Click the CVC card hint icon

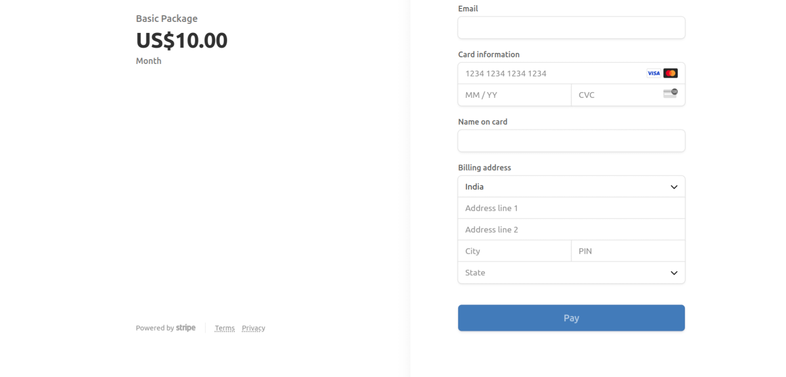pyautogui.click(x=670, y=93)
